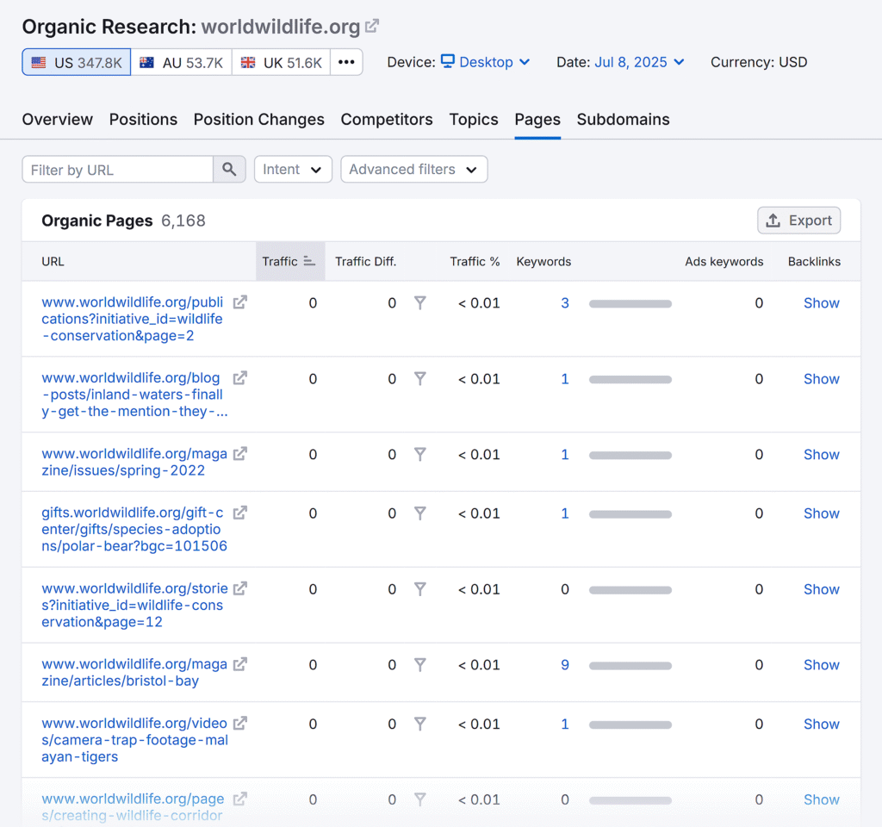The height and width of the screenshot is (827, 882).
Task: Show backlinks for the publications URL
Action: click(x=821, y=303)
